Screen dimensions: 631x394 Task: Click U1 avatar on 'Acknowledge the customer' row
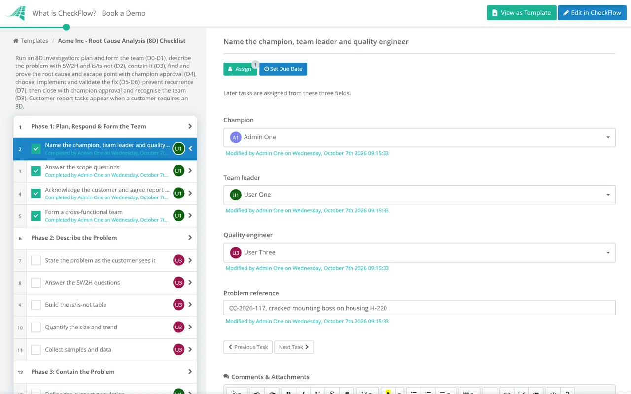[x=178, y=194]
